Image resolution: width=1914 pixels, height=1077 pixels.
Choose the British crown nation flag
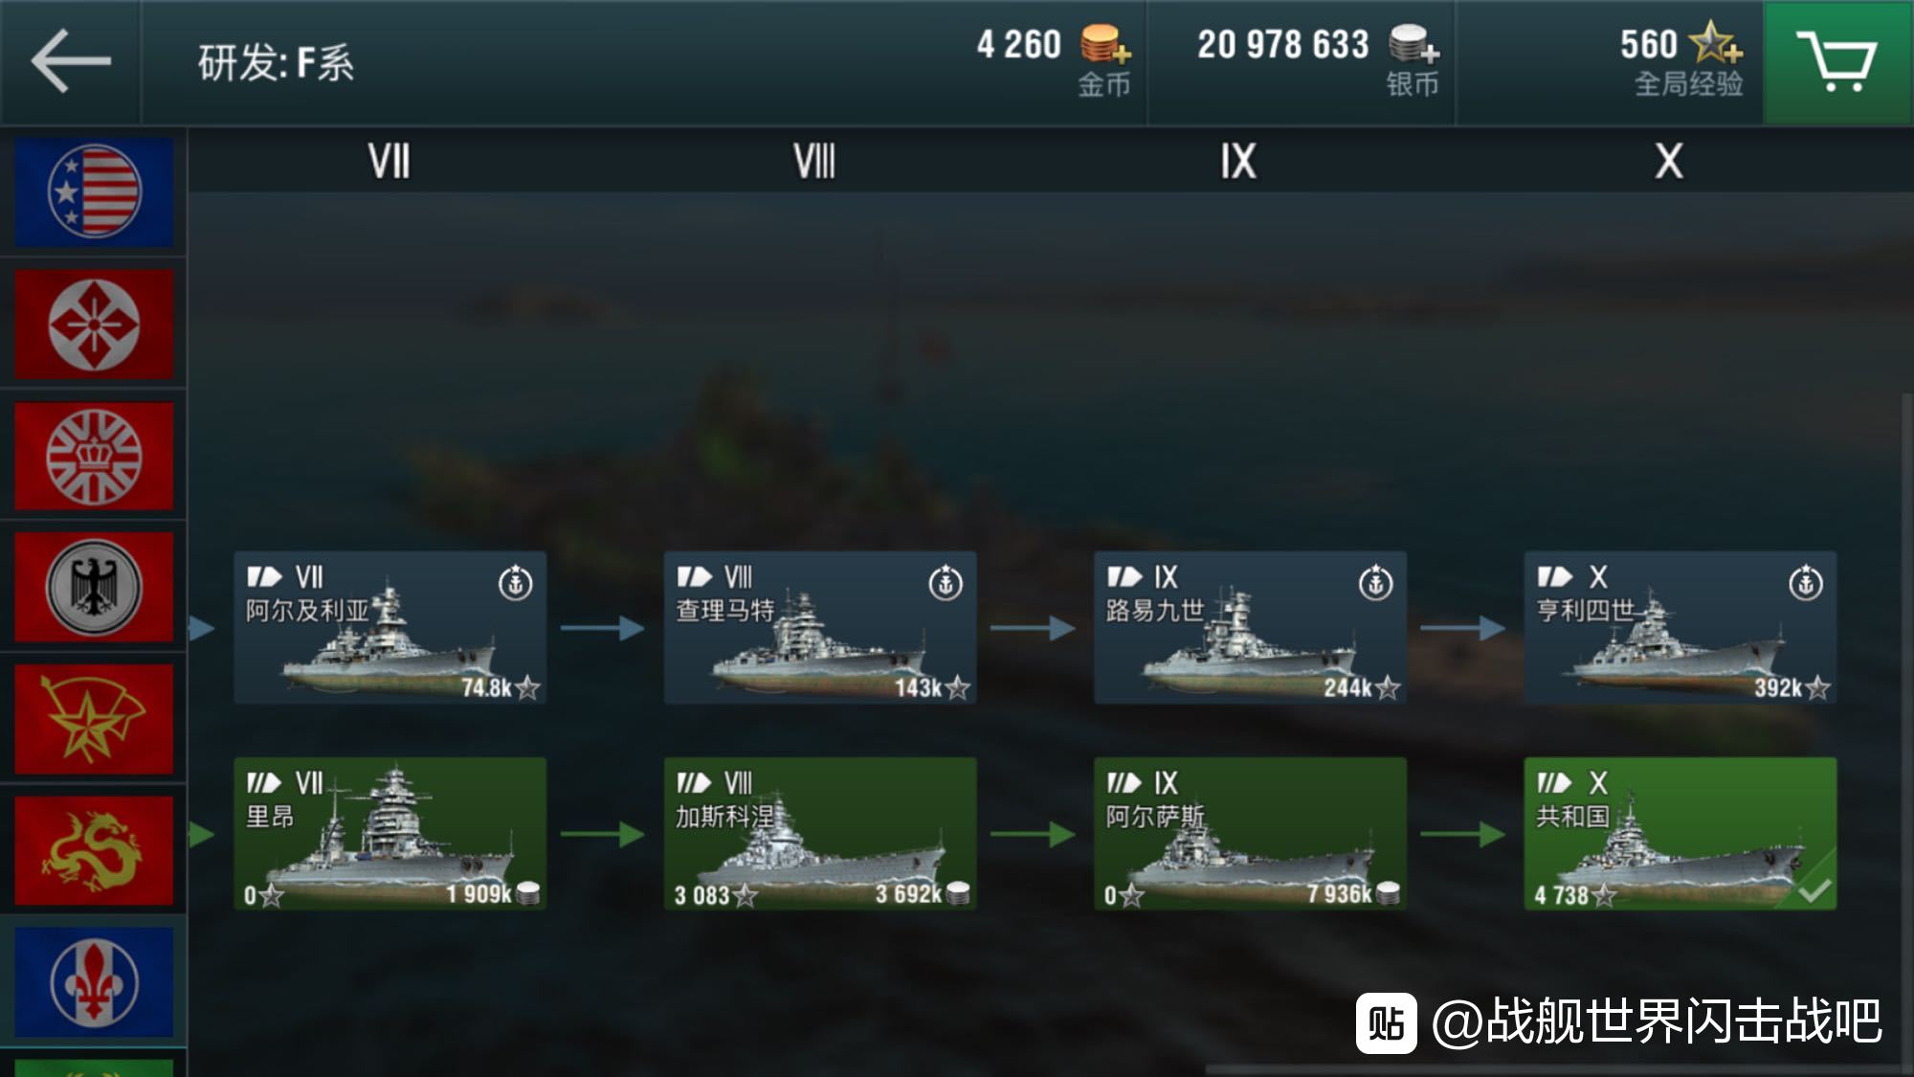pyautogui.click(x=94, y=456)
